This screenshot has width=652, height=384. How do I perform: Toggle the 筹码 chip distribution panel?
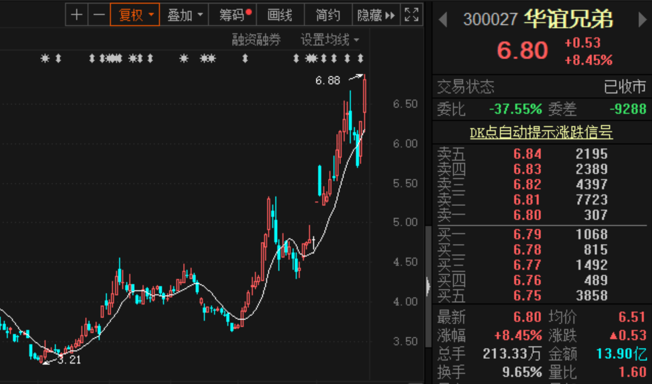click(x=235, y=15)
